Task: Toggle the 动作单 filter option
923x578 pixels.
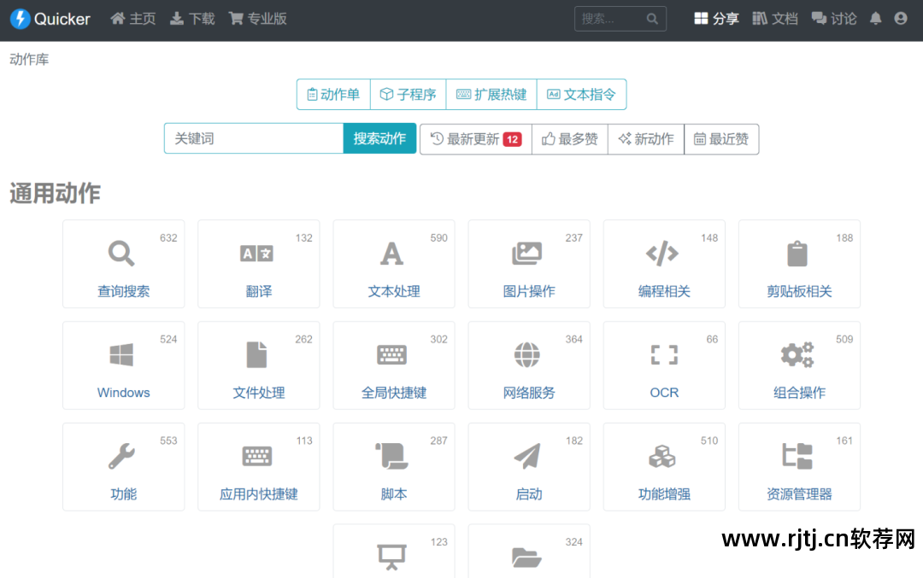Action: coord(332,94)
